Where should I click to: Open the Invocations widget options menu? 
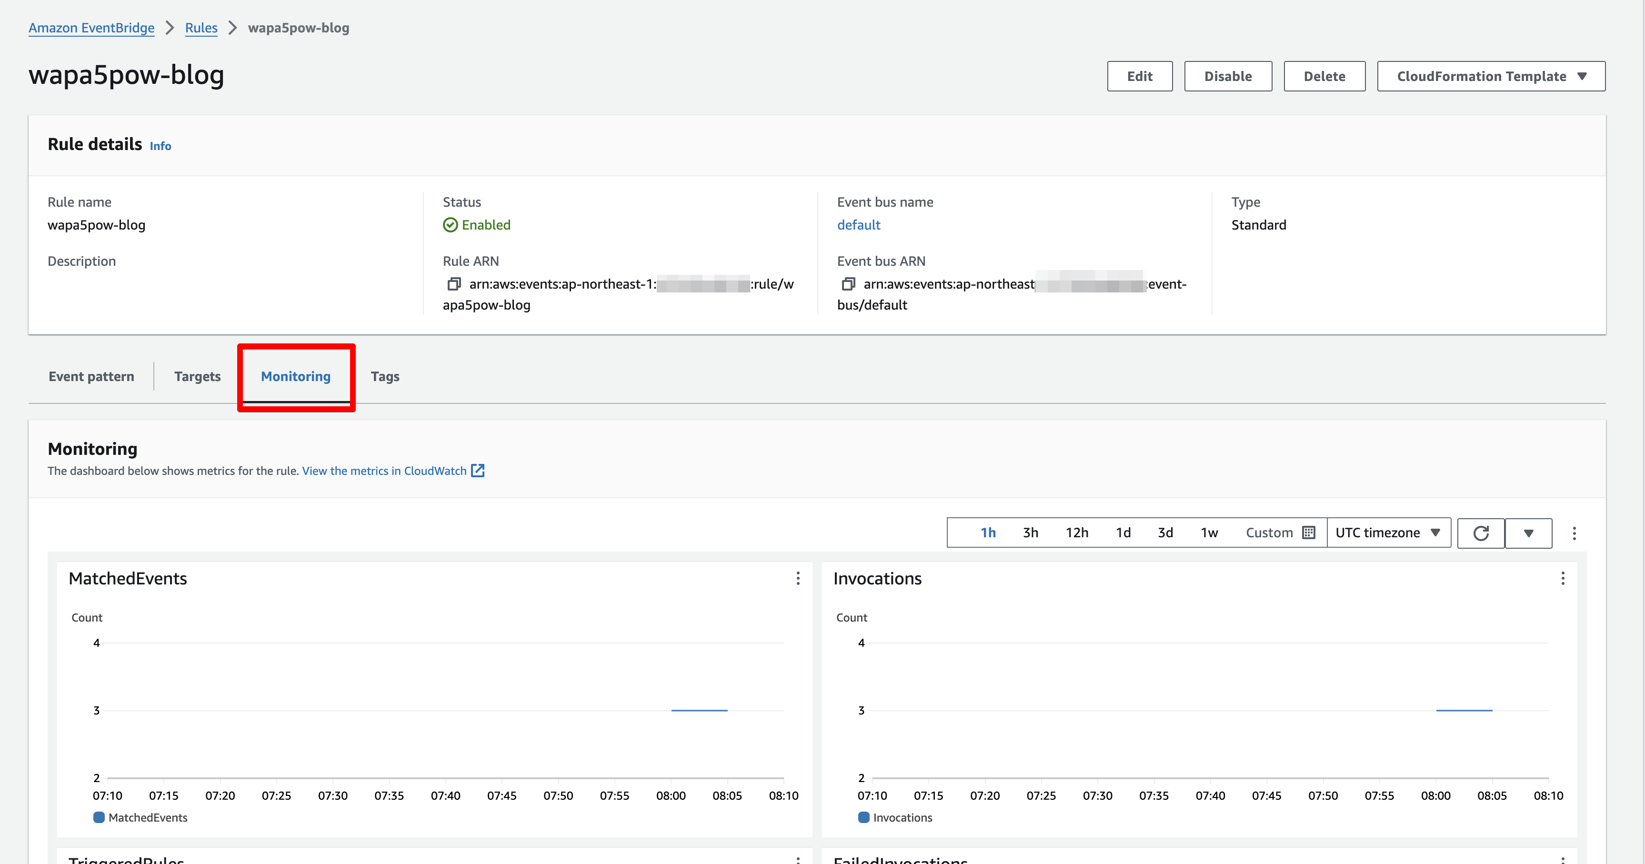(x=1563, y=579)
